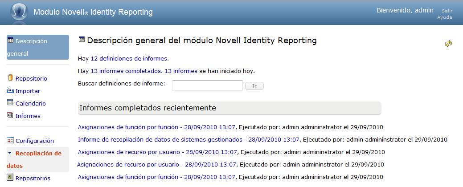Open the Configuración page
Image resolution: width=463 pixels, height=187 pixels.
pos(35,141)
